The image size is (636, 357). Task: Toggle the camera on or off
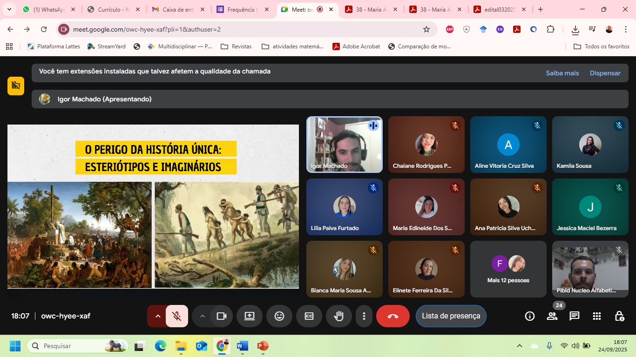point(221,316)
